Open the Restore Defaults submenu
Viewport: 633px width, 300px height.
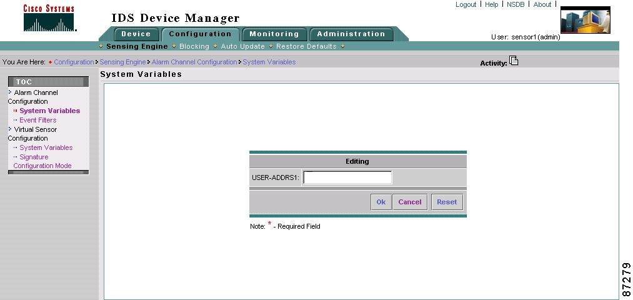(306, 46)
